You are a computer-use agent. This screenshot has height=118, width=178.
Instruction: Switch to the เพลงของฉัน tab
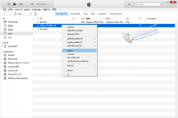(x=61, y=14)
